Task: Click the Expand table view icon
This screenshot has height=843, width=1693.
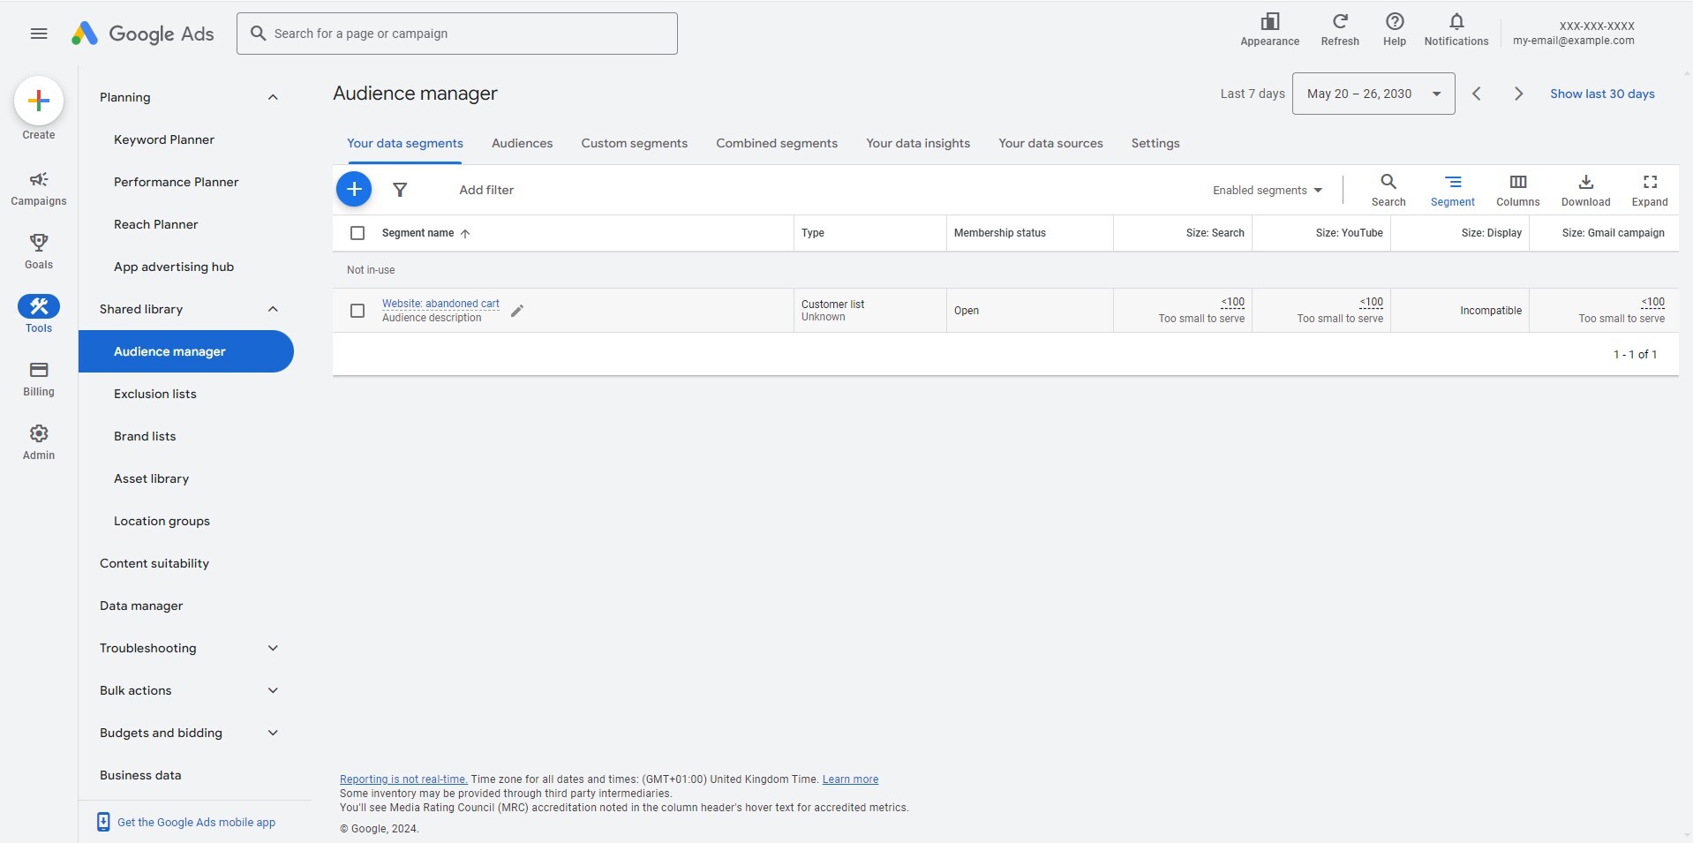Action: 1649,183
